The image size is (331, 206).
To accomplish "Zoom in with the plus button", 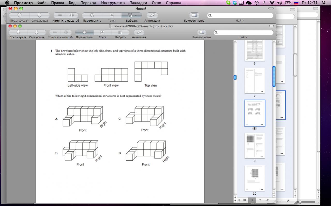I will pyautogui.click(x=66, y=32).
